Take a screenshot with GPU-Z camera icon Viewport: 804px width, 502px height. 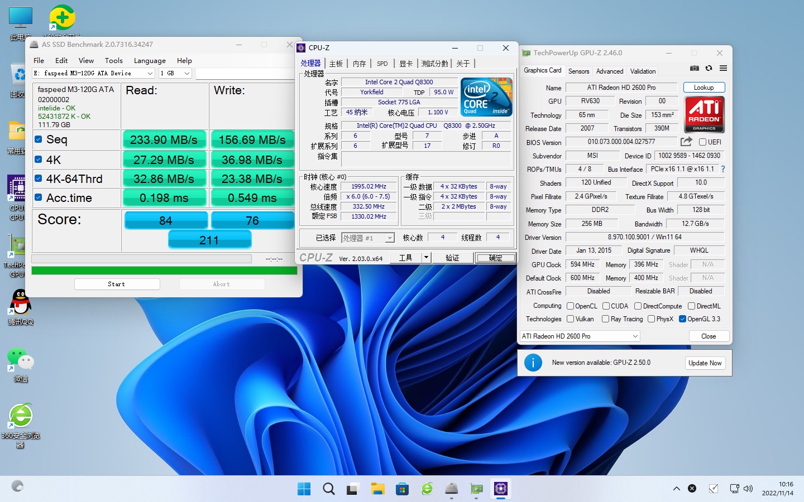click(x=694, y=68)
